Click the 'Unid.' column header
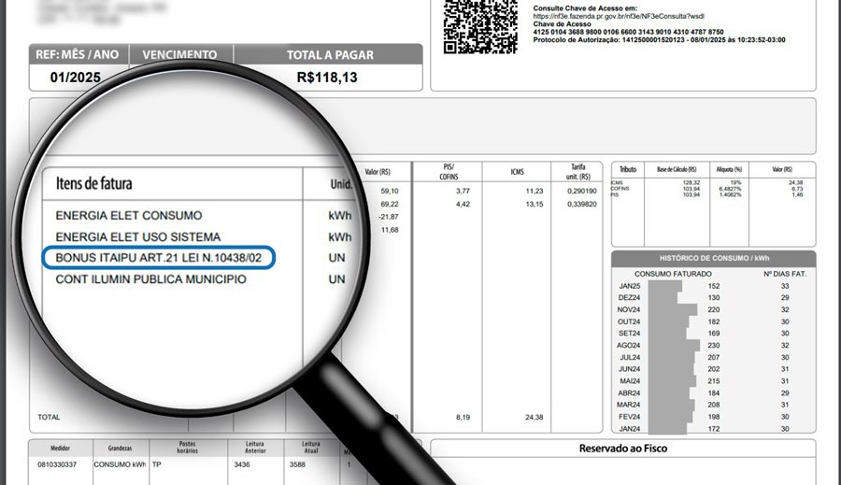841x485 pixels. point(341,184)
